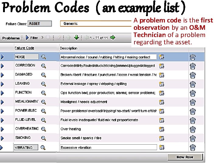Click the magnifier lookup icon for NOISE
The image size is (219, 164).
[x=43, y=57]
